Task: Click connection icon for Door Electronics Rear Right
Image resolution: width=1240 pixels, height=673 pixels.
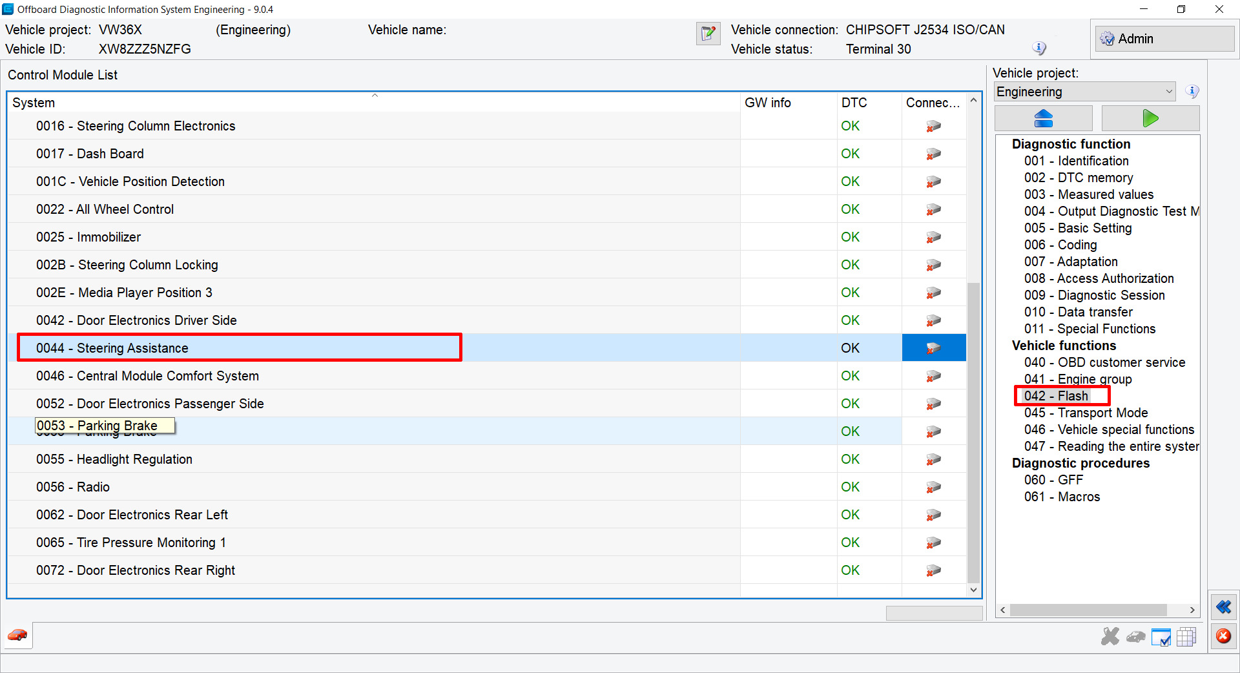Action: (933, 571)
